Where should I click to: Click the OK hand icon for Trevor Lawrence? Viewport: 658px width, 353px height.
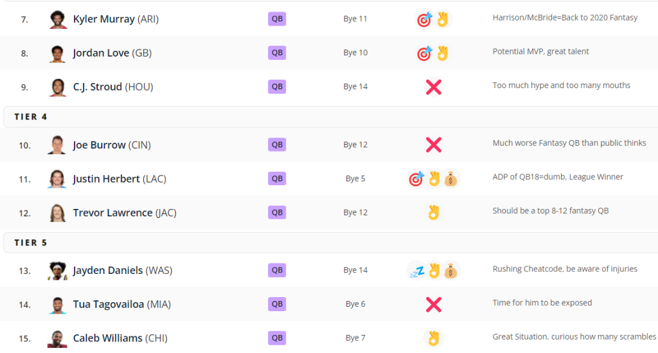click(x=434, y=212)
